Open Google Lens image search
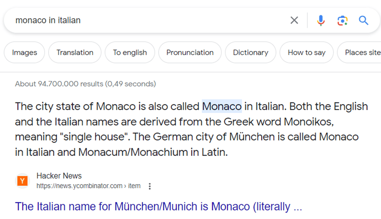 click(342, 20)
